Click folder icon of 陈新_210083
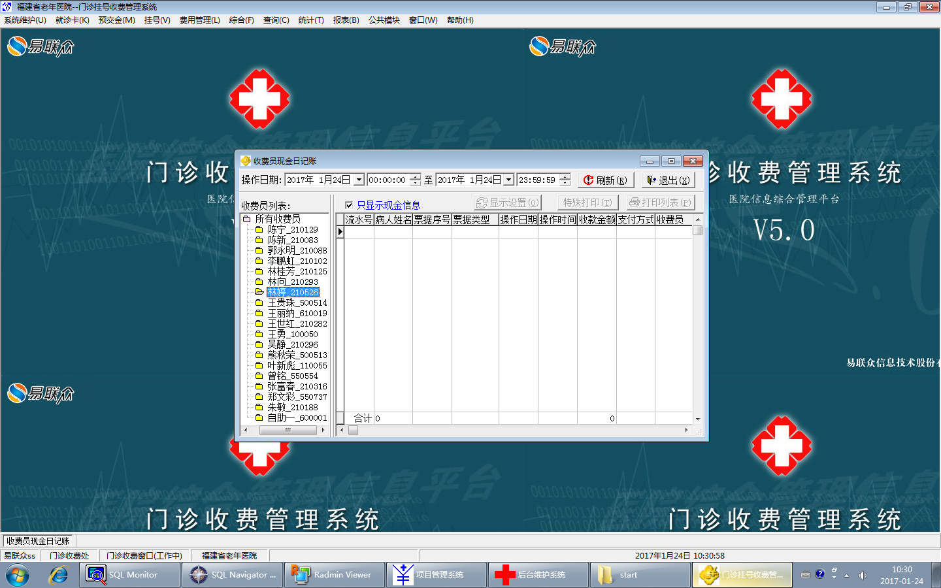 259,240
